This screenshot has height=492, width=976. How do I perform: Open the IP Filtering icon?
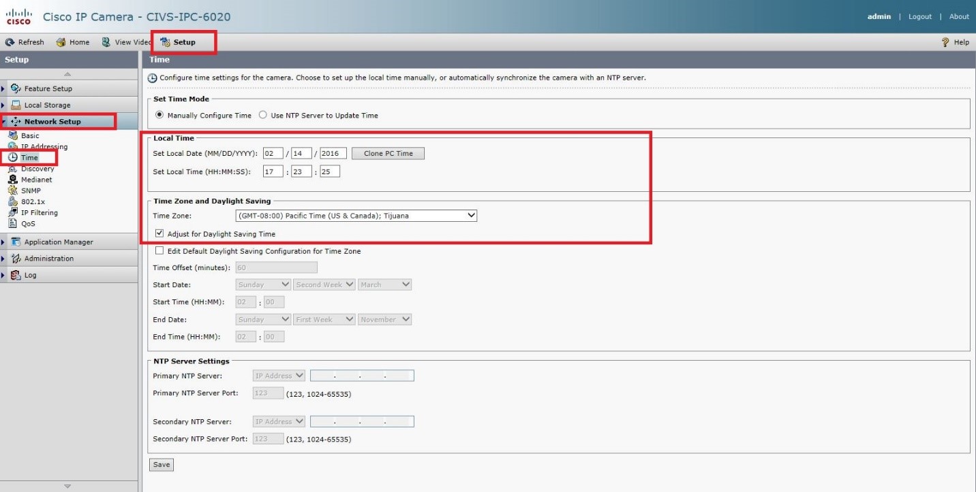[13, 212]
